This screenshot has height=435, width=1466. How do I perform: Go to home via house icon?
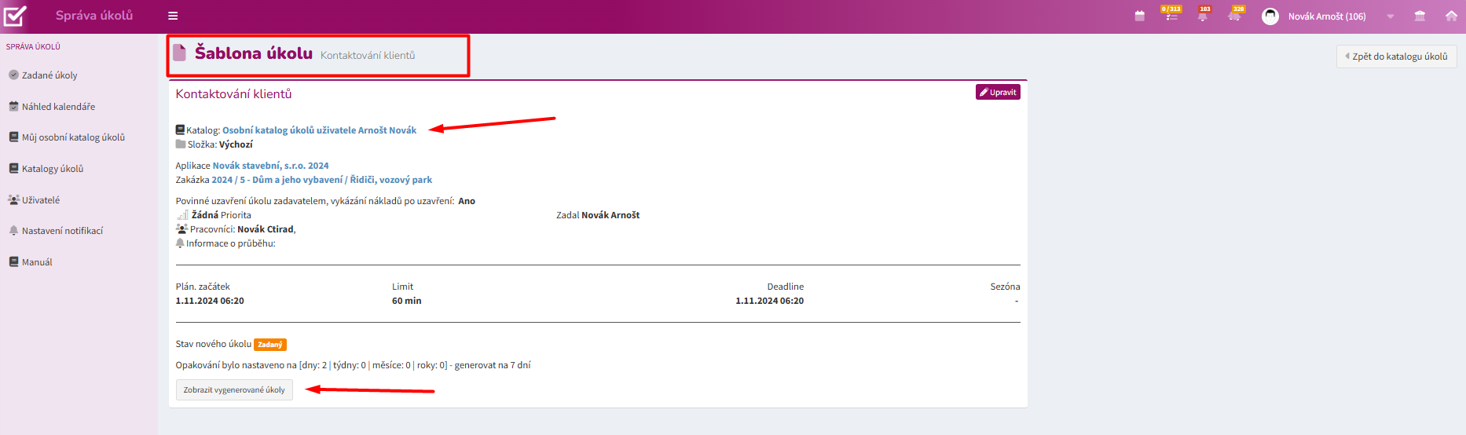click(1451, 16)
